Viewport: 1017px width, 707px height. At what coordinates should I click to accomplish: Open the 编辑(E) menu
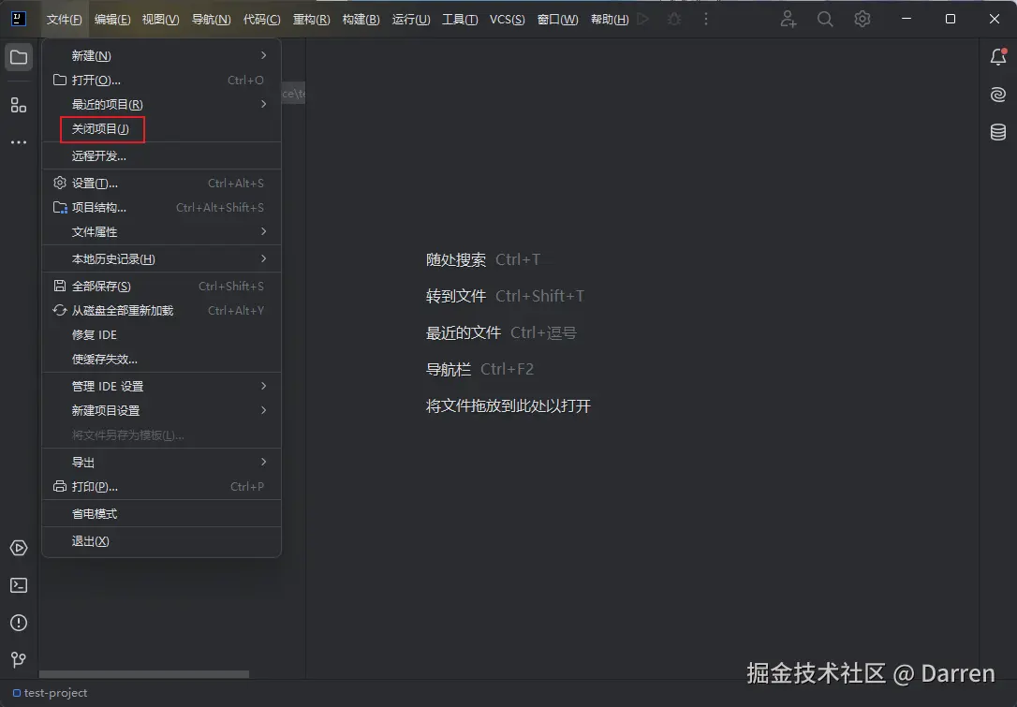[112, 20]
